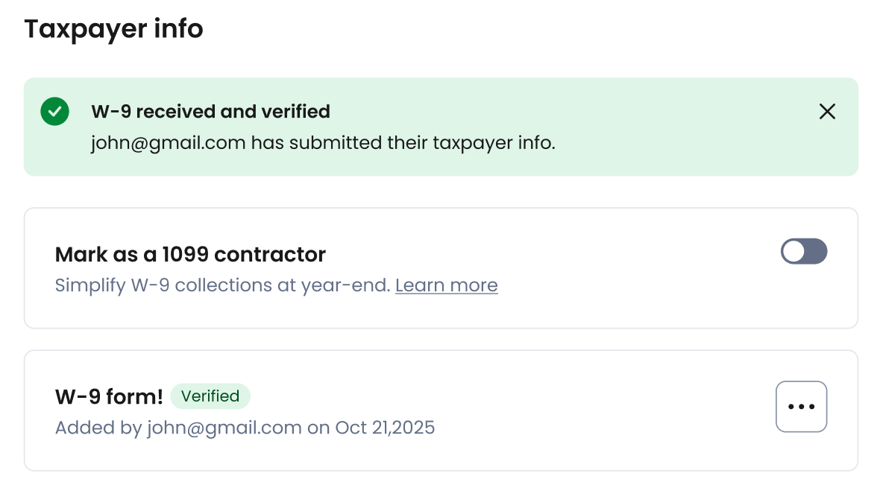The height and width of the screenshot is (485, 880).
Task: Click the Verified status badge
Action: point(210,396)
